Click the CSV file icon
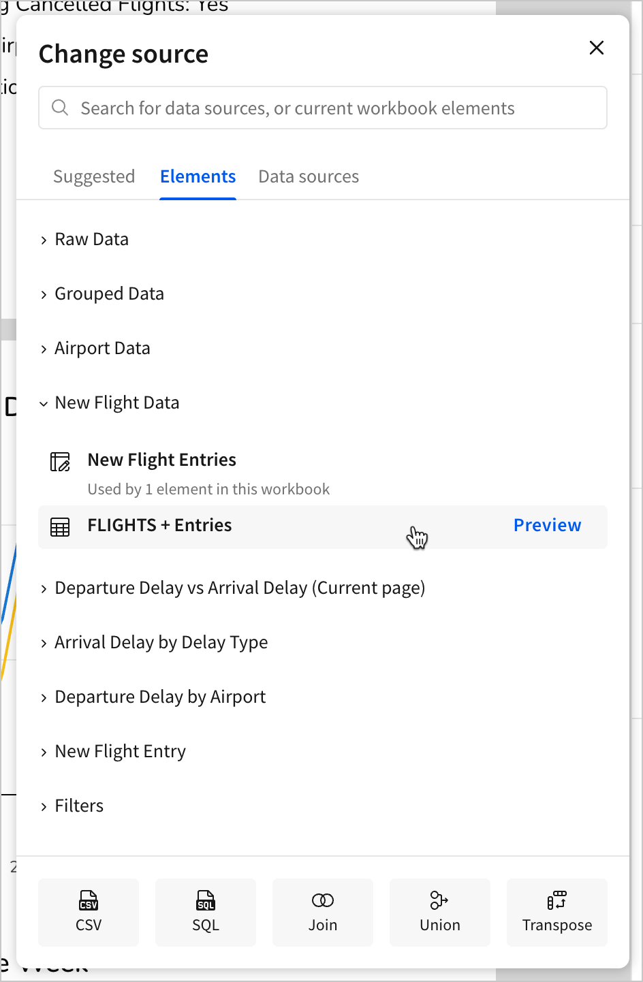This screenshot has width=643, height=982. click(x=89, y=900)
